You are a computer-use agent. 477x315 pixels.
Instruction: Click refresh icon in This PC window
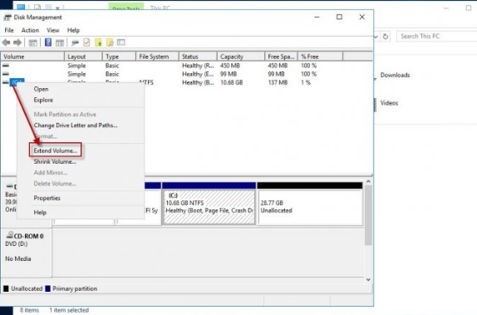[x=386, y=37]
